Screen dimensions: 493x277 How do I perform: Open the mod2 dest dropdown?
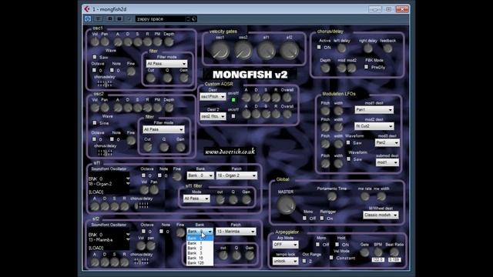(374, 126)
